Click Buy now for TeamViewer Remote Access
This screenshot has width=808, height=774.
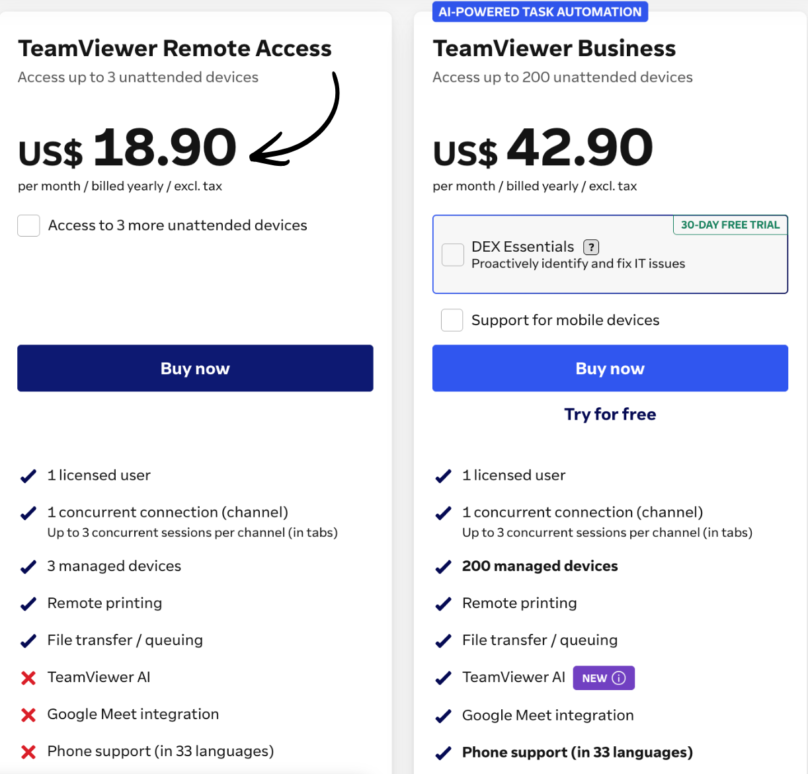coord(195,368)
